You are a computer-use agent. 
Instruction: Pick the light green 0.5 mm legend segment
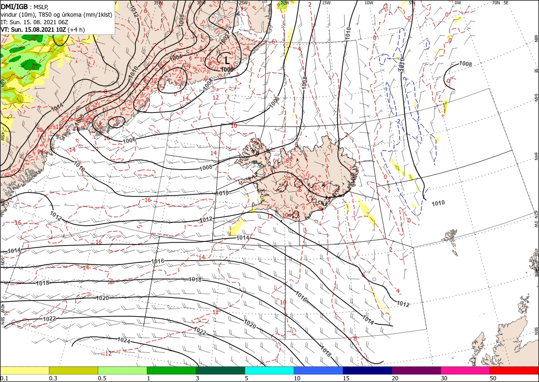[122, 370]
